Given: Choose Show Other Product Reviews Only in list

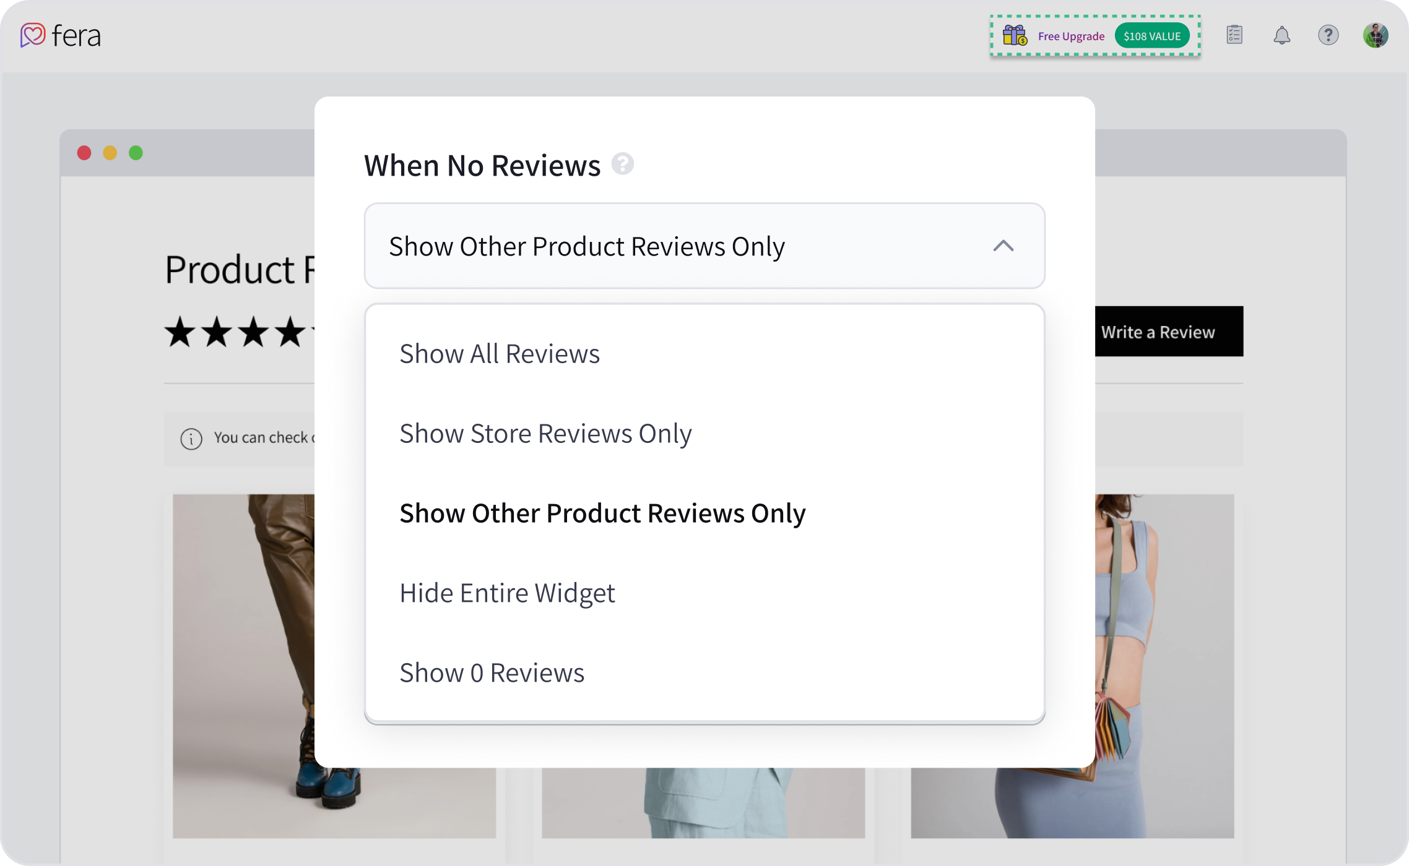Looking at the screenshot, I should 704,513.
